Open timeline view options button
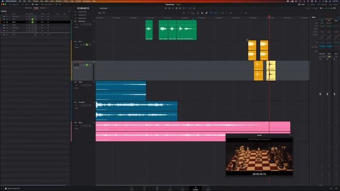340x191 pixels. click(100, 13)
